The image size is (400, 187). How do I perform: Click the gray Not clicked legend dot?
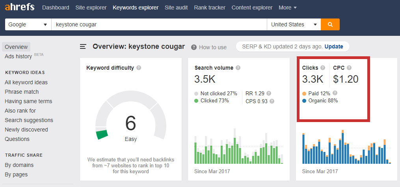coord(196,94)
